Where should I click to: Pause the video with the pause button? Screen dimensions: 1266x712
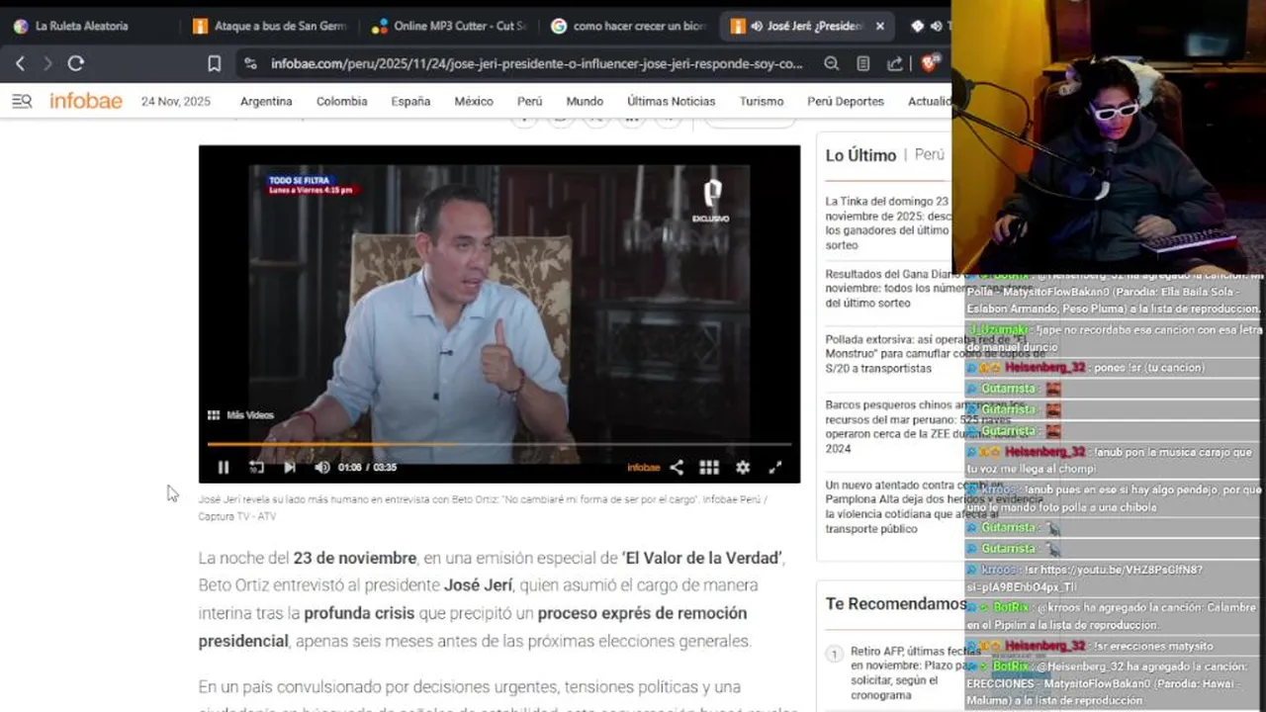(224, 468)
